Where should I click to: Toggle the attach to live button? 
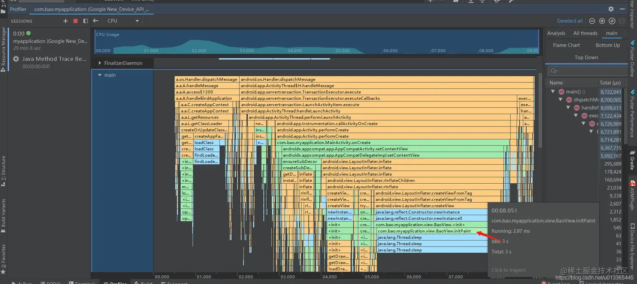(622, 21)
